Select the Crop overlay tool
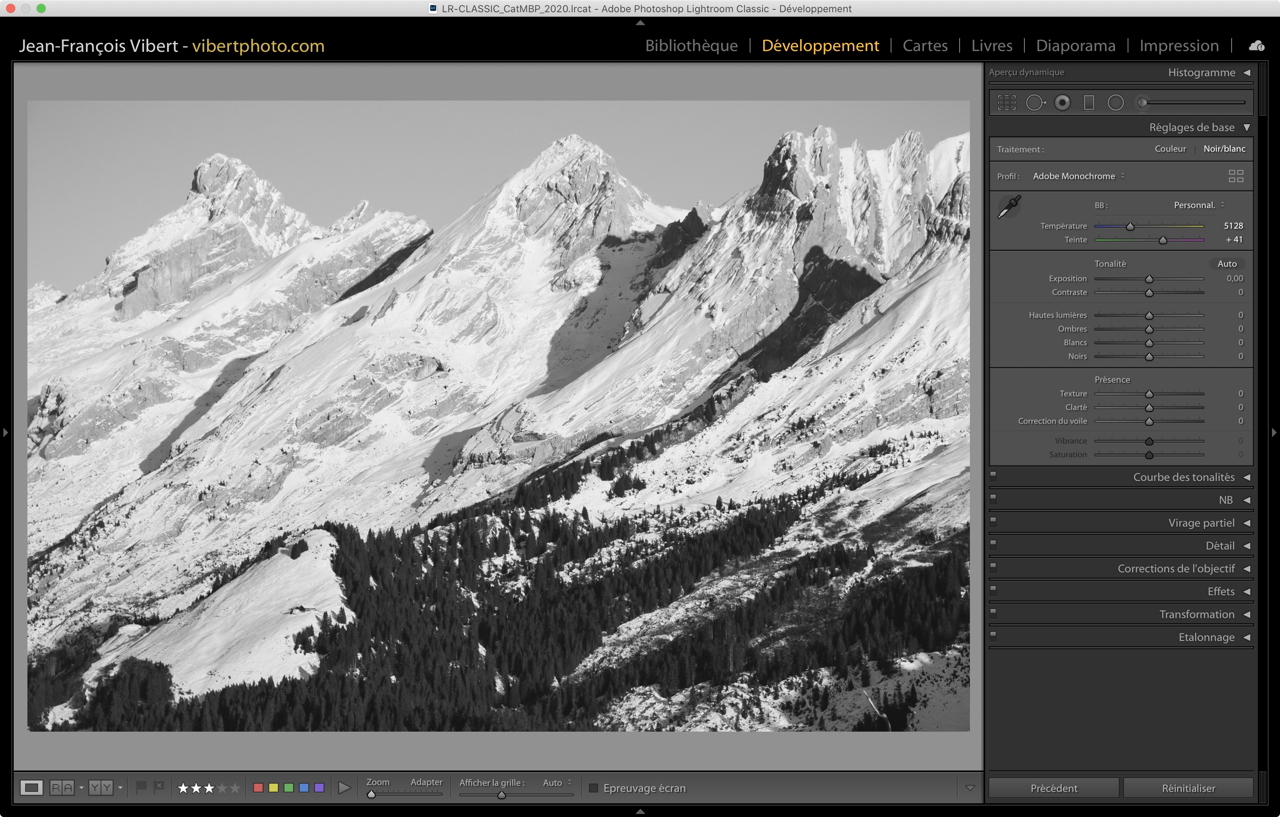Viewport: 1280px width, 817px height. coord(1006,103)
